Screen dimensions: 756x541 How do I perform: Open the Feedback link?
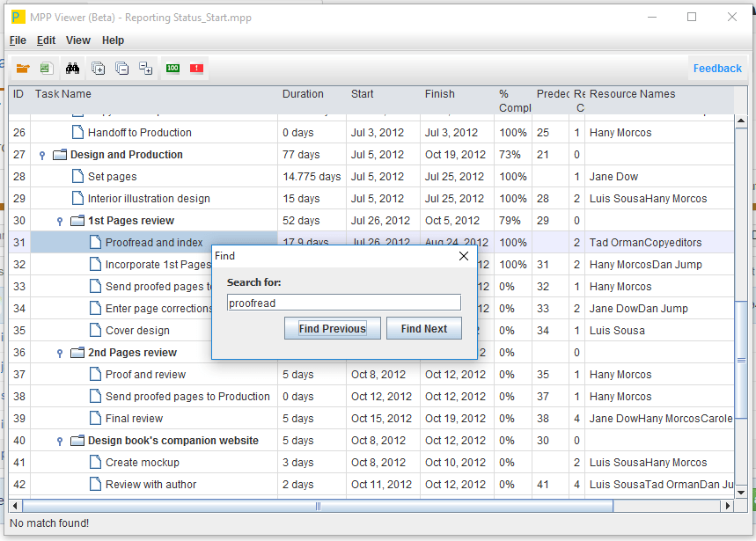tap(717, 68)
